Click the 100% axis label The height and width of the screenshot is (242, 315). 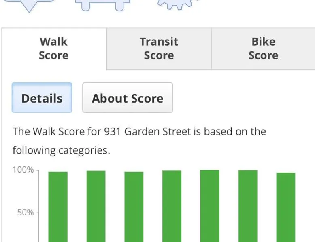23,170
